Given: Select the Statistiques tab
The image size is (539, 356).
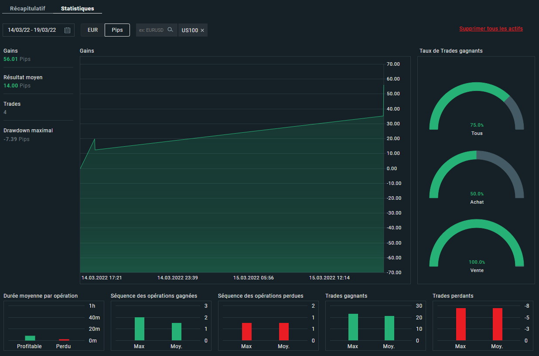Looking at the screenshot, I should pyautogui.click(x=77, y=9).
